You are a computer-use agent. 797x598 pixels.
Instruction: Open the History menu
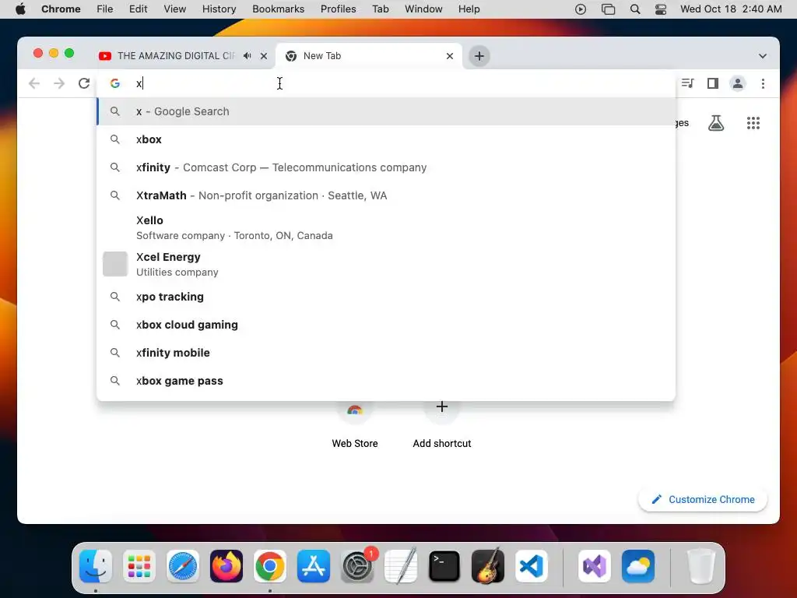pyautogui.click(x=219, y=9)
